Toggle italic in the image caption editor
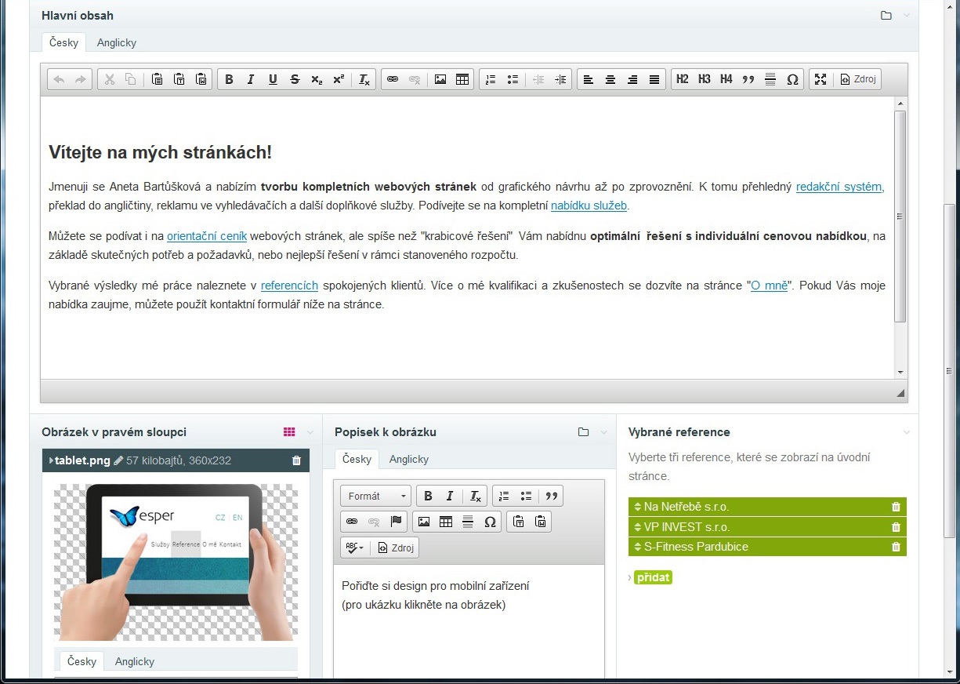960x684 pixels. click(x=450, y=496)
